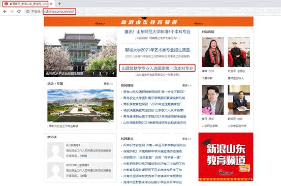This screenshot has height=186, width=281.
Task: Close the Sina Shandong education tab
Action: [51, 4]
